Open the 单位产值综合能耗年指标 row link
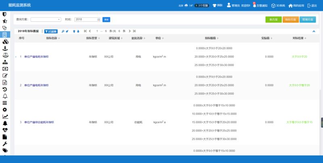Screen dimensions: 323x163 pos(39,122)
